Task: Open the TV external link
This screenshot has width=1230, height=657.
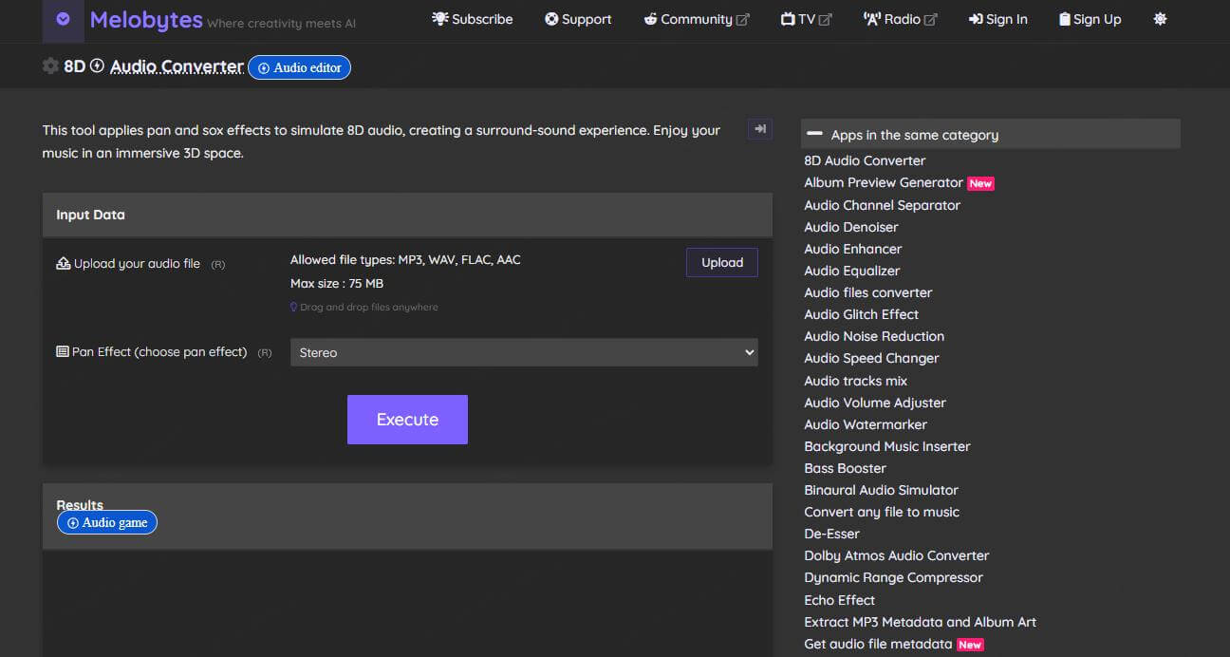Action: pos(805,19)
